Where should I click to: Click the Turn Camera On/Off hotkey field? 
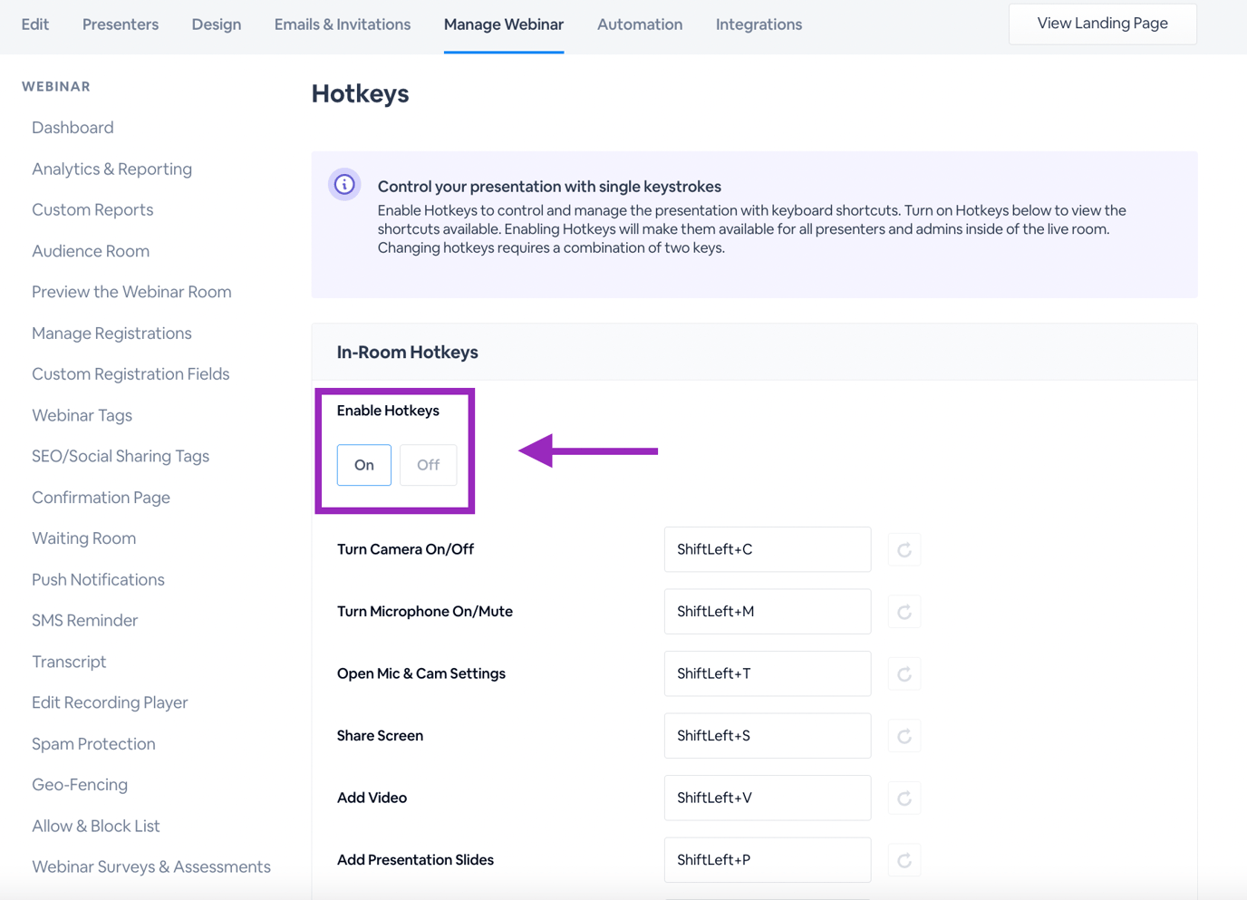pos(767,549)
